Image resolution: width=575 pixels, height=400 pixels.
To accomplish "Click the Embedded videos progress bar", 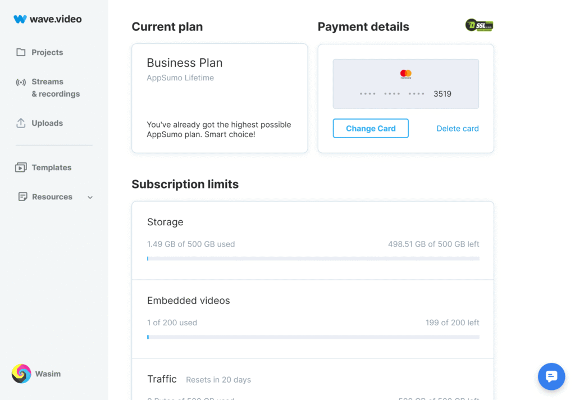I will pos(313,337).
